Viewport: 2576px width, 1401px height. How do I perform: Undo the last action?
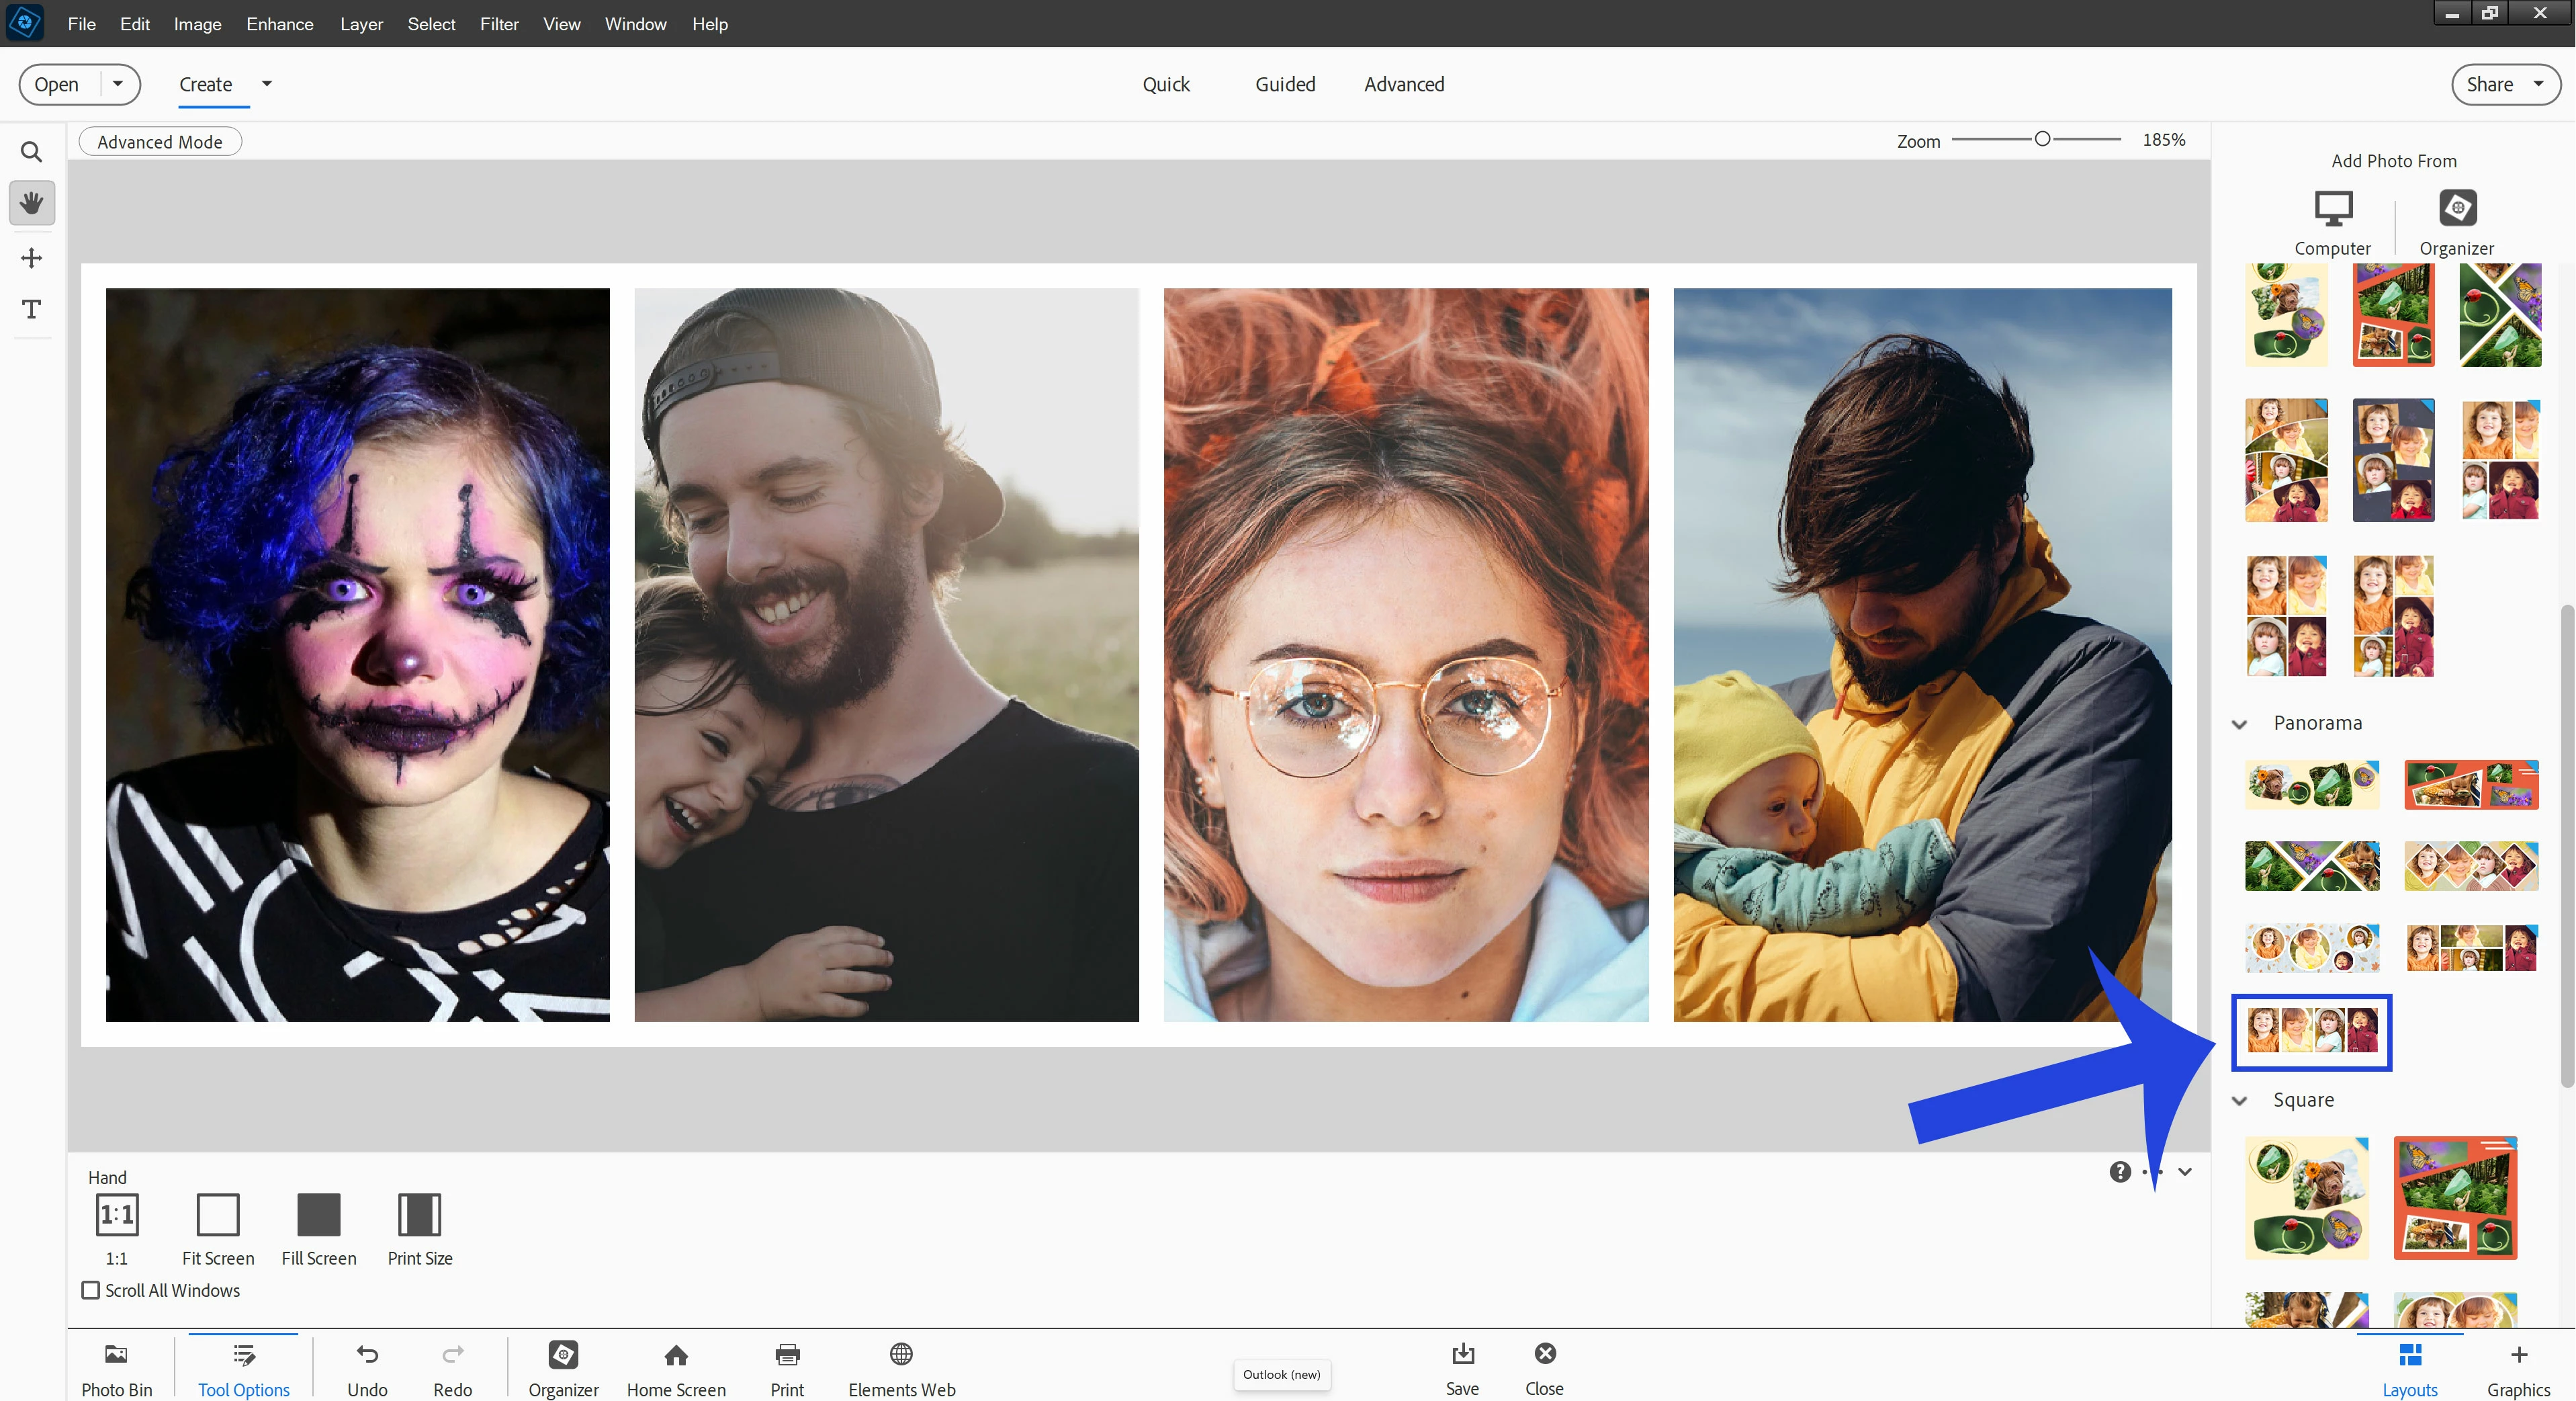367,1369
